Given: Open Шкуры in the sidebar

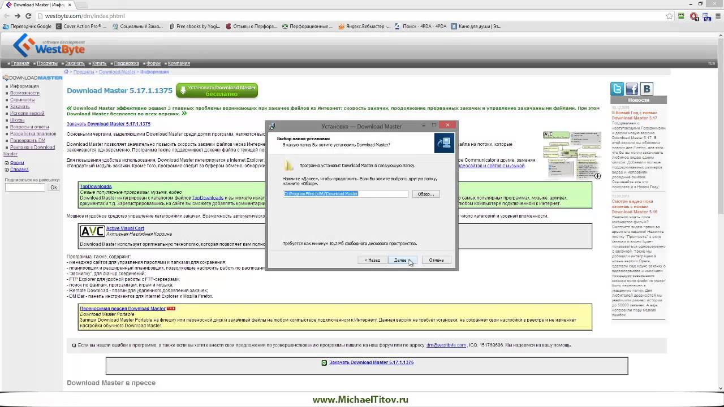Looking at the screenshot, I should point(17,120).
